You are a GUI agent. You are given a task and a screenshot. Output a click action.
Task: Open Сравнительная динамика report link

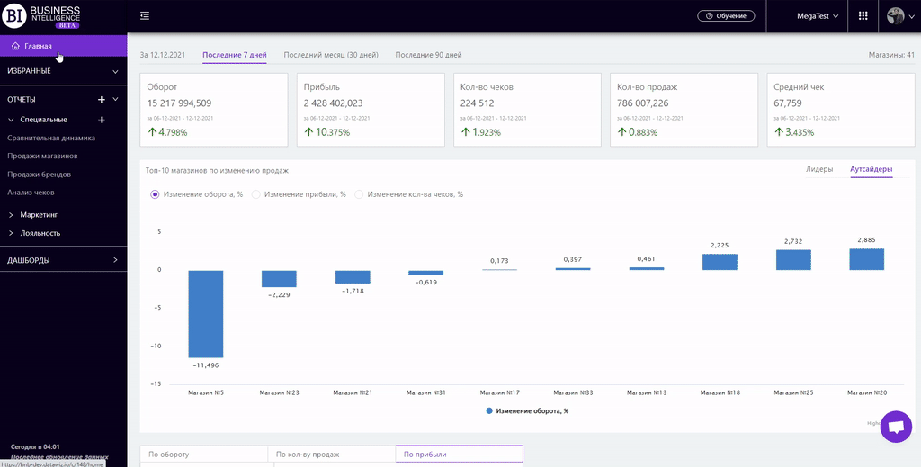click(x=51, y=139)
